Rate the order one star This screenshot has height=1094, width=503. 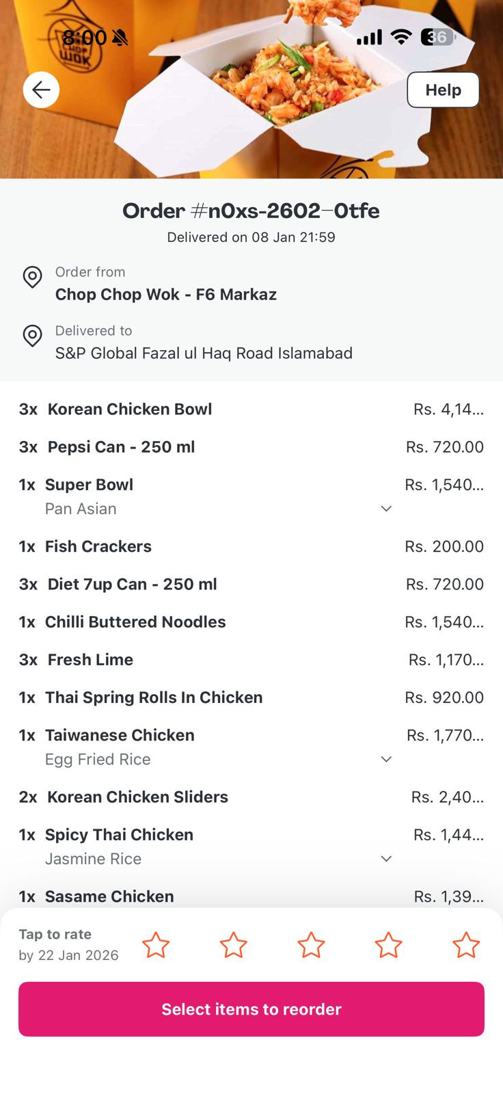[156, 945]
